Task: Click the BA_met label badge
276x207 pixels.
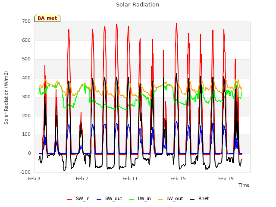Action: pos(47,18)
